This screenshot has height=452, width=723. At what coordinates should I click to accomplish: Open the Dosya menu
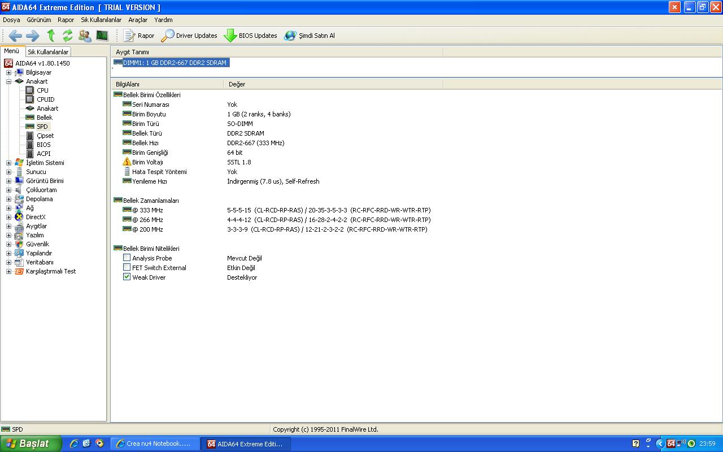pyautogui.click(x=11, y=20)
